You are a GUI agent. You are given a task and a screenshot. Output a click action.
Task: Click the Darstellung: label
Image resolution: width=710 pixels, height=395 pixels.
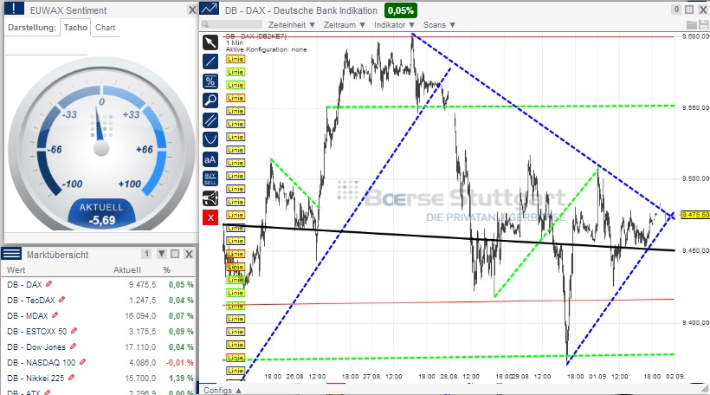tap(32, 28)
